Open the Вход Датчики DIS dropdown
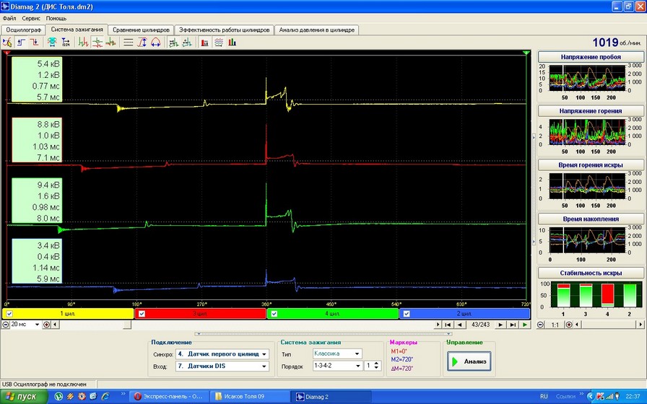Screen dimensions: 647x404 (264, 366)
